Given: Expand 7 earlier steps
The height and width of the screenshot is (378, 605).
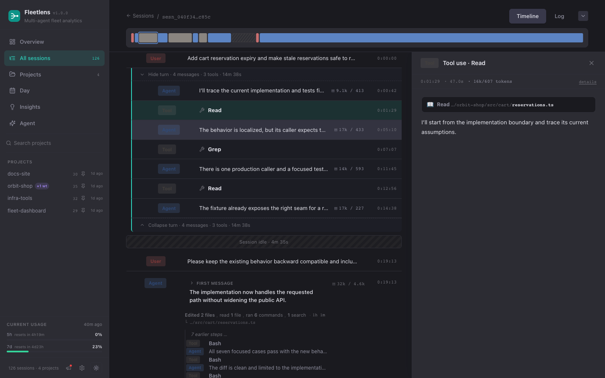Looking at the screenshot, I should pyautogui.click(x=209, y=335).
